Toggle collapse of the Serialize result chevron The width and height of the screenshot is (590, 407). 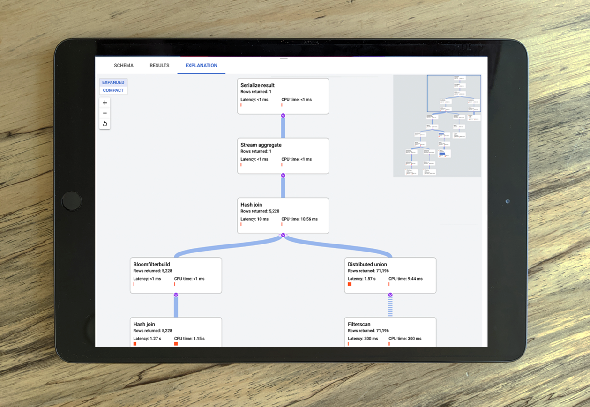tap(283, 115)
